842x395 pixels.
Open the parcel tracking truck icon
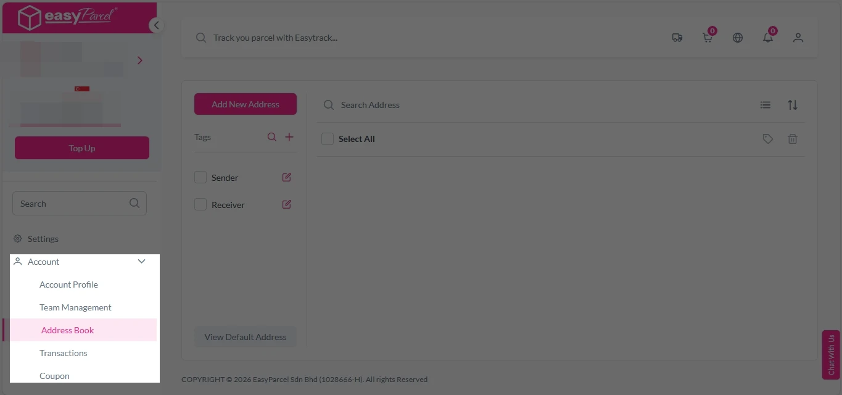tap(677, 37)
